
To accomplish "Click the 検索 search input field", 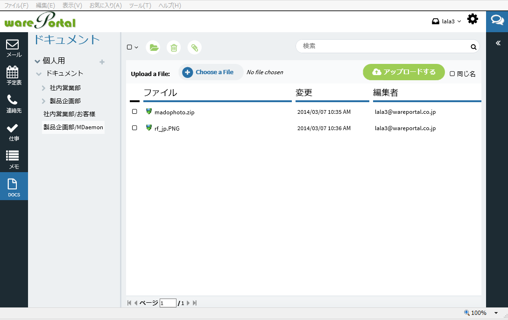I will (383, 46).
